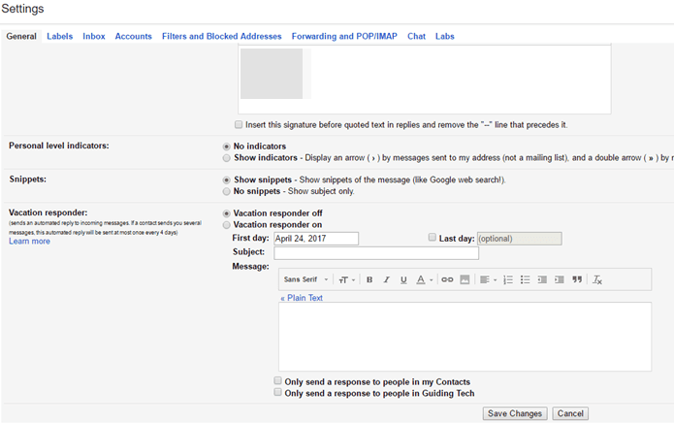Turn Vacation responder on

[227, 225]
